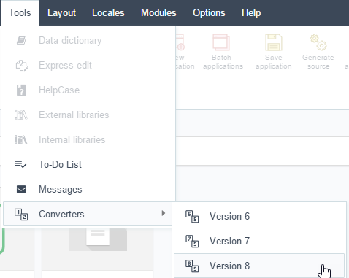Click the Save application label
This screenshot has width=349, height=278.
[274, 62]
